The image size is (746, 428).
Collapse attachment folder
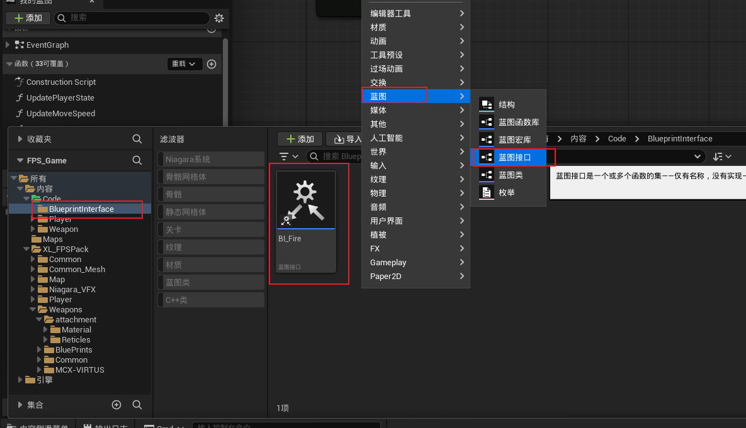pos(39,319)
